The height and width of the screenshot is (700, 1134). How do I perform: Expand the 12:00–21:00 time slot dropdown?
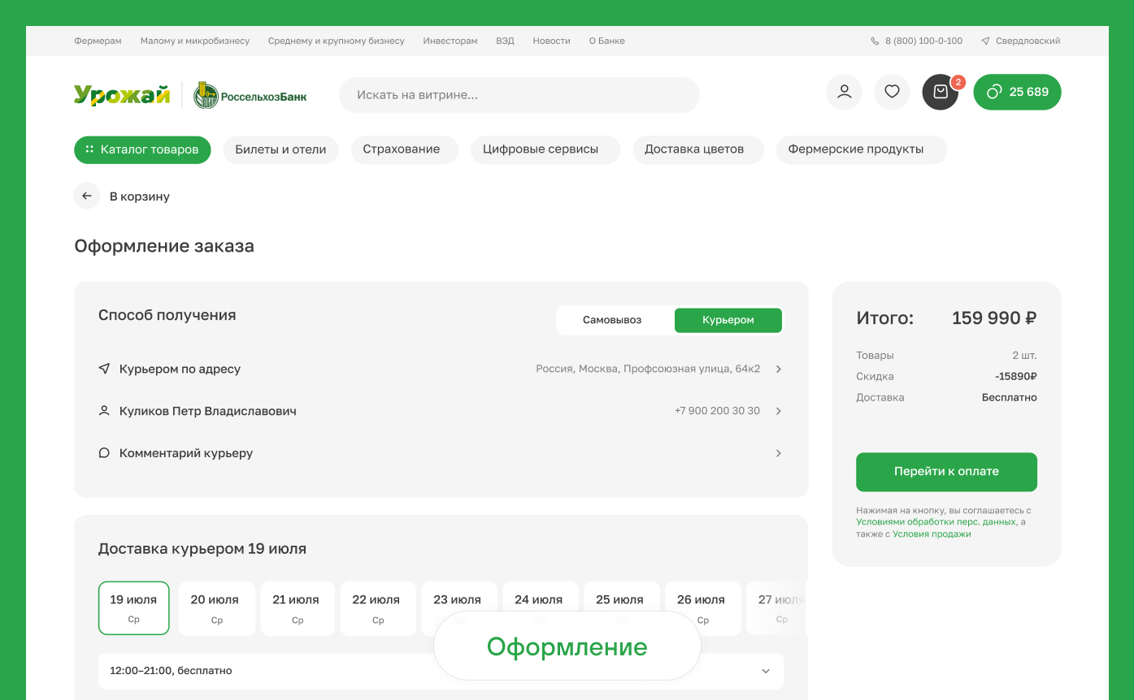pos(765,671)
